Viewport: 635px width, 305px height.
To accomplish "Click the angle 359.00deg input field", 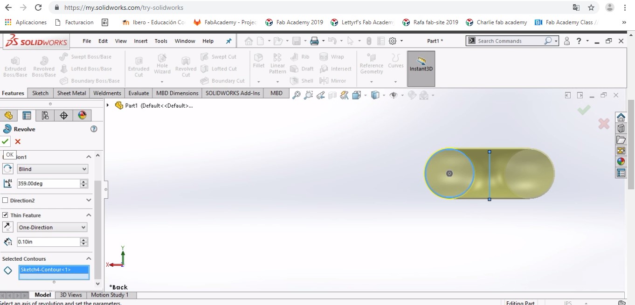I will pyautogui.click(x=48, y=183).
